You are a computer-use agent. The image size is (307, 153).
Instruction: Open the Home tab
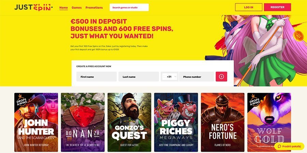click(63, 7)
